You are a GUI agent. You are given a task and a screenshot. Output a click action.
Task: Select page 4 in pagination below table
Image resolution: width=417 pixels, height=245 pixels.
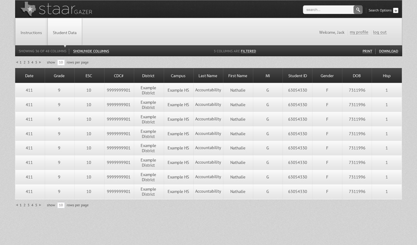[32, 205]
